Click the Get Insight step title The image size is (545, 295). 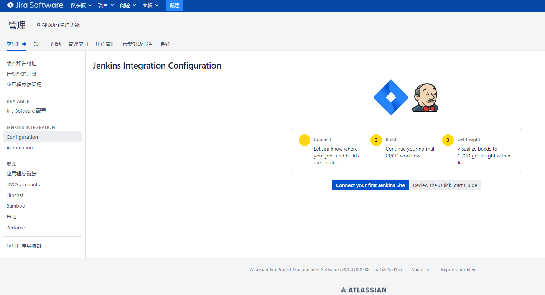[x=469, y=139]
